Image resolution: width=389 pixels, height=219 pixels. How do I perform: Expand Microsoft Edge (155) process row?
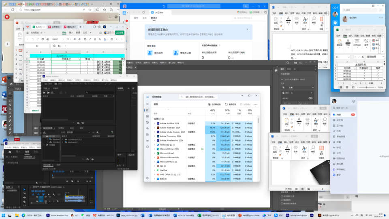pyautogui.click(x=154, y=149)
